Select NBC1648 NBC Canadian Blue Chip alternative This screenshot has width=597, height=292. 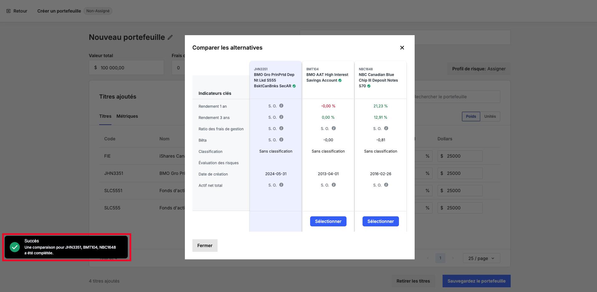(x=380, y=221)
